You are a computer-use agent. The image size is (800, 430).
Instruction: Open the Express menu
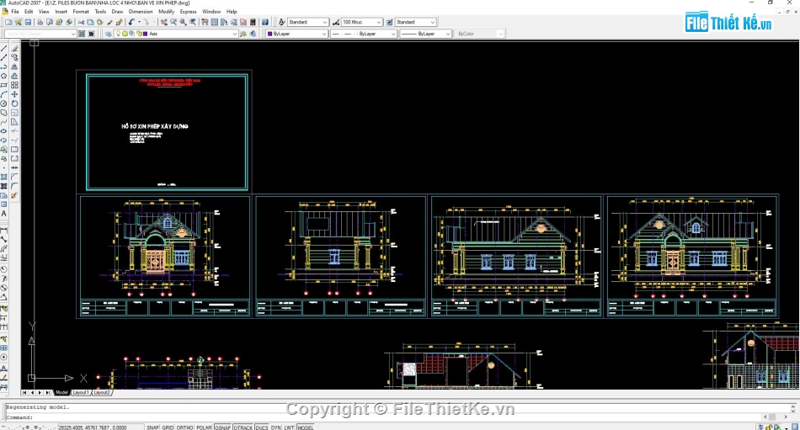(x=189, y=11)
